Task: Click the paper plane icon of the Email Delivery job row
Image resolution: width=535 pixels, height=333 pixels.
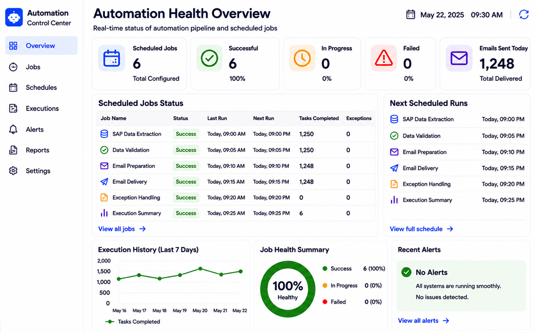Action: click(104, 182)
